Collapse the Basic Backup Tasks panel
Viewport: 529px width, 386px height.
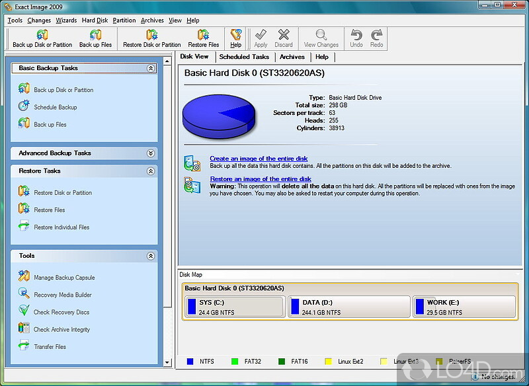pos(151,68)
